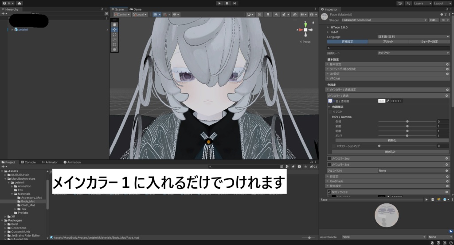This screenshot has width=454, height=245.
Task: Click the eyedropper next to FFFFFF
Action: click(388, 101)
